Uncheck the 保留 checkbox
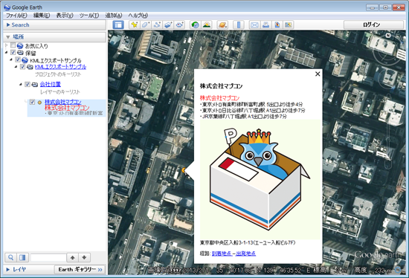The image size is (409, 278). pyautogui.click(x=13, y=53)
